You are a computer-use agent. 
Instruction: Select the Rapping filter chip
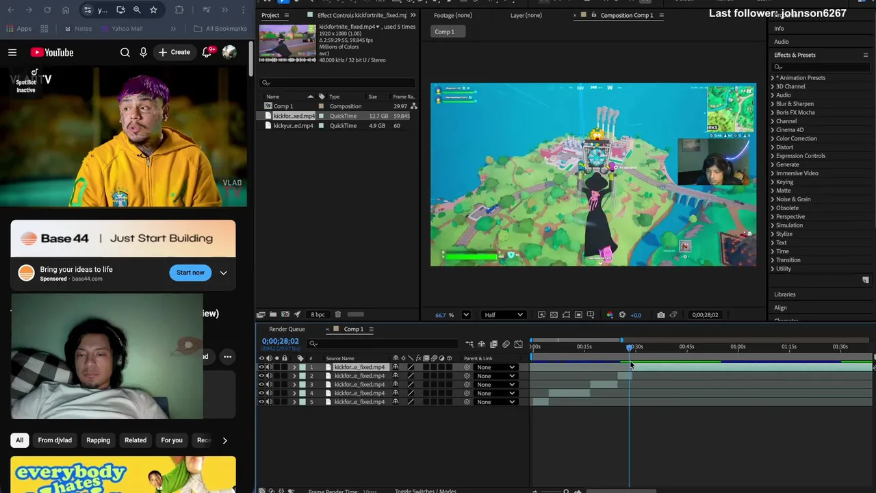click(x=98, y=440)
